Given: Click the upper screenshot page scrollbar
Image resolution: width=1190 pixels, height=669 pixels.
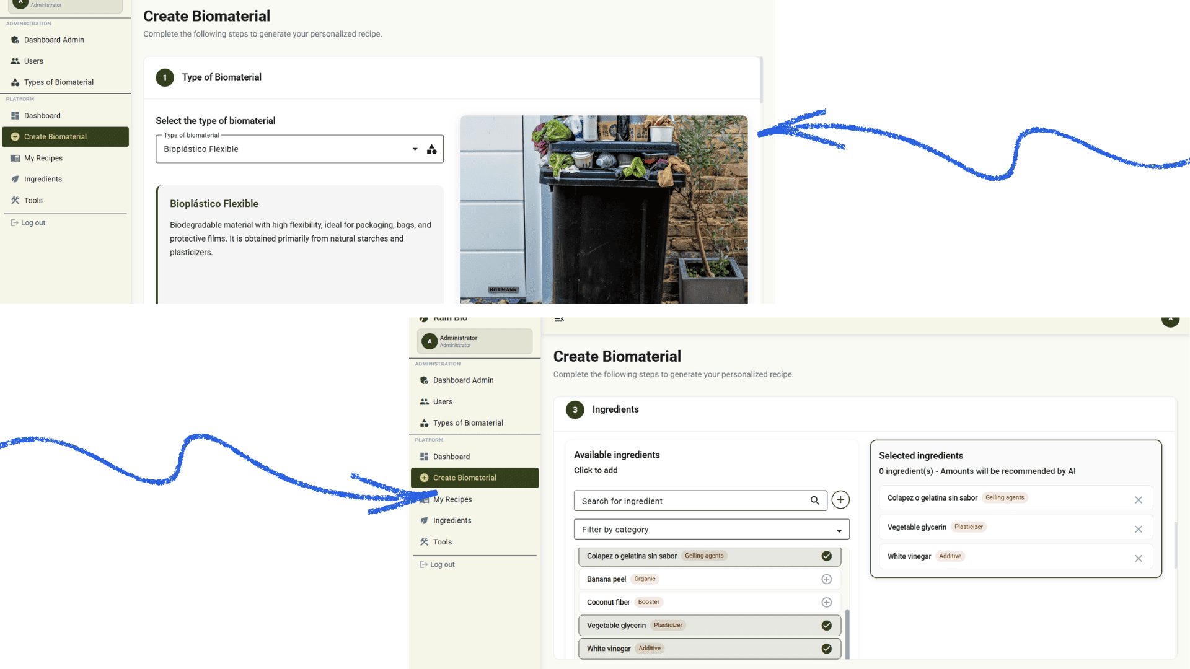Looking at the screenshot, I should pos(761,81).
